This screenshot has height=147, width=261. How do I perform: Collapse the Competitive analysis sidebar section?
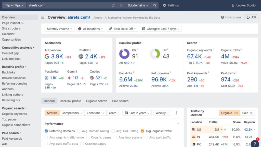coord(18,47)
